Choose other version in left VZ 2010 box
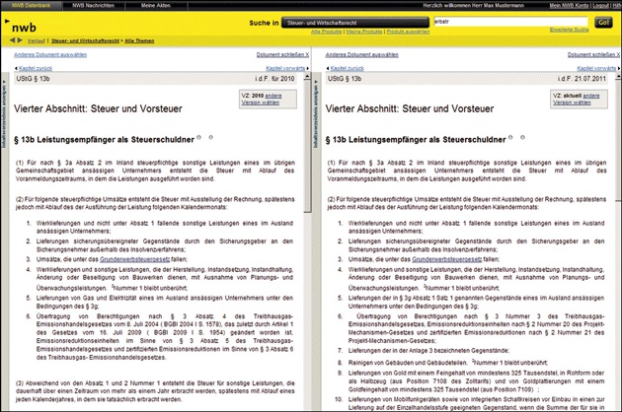 click(x=276, y=97)
